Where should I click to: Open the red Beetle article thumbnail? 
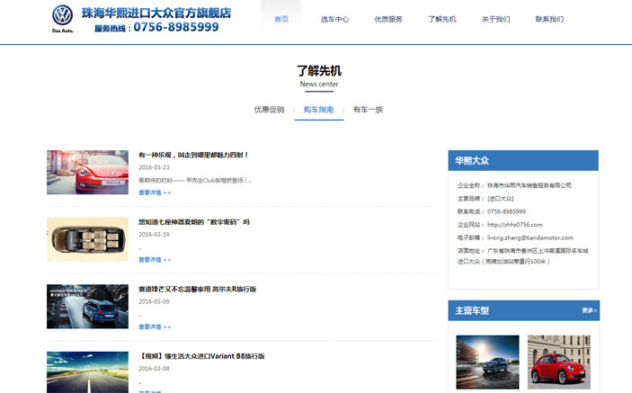pyautogui.click(x=87, y=172)
